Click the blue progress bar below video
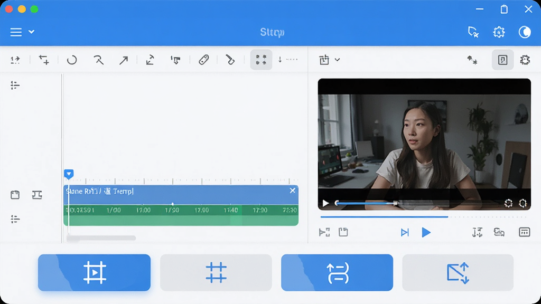 click(x=384, y=217)
